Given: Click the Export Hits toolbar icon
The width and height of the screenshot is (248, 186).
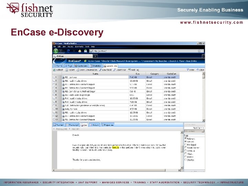Looking at the screenshot, I should tap(114, 70).
